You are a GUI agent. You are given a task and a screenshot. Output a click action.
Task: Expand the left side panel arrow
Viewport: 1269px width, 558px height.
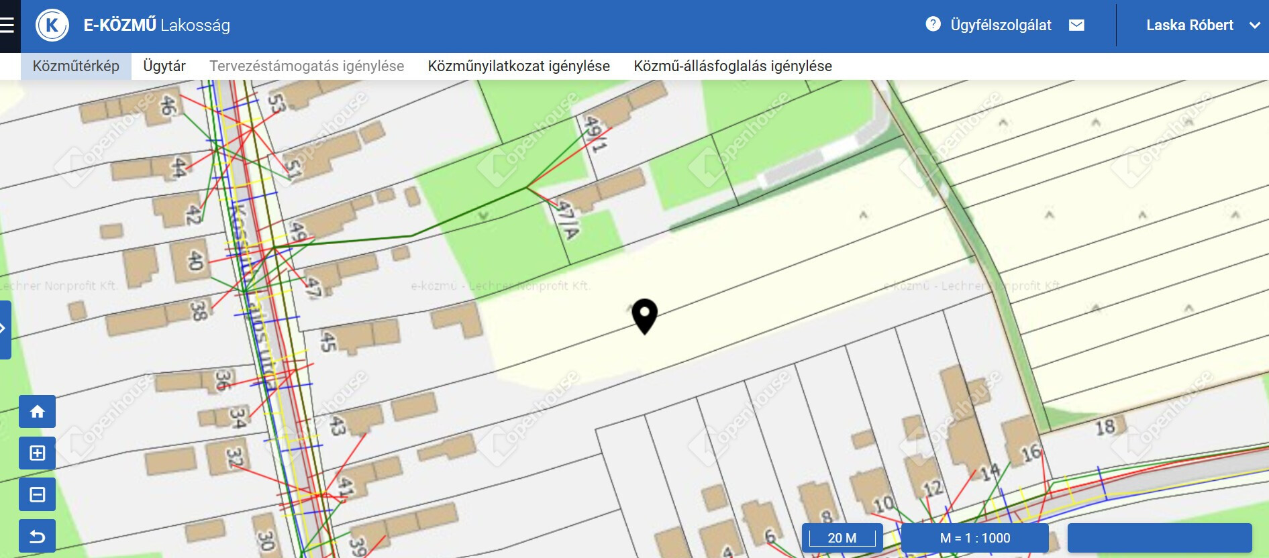[4, 329]
